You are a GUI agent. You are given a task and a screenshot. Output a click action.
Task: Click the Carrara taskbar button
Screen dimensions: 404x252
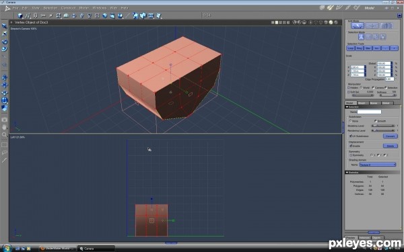(96, 249)
